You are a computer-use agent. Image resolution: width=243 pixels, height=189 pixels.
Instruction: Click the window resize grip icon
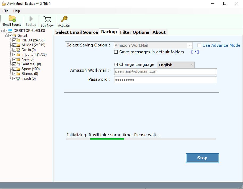[x=241, y=187]
